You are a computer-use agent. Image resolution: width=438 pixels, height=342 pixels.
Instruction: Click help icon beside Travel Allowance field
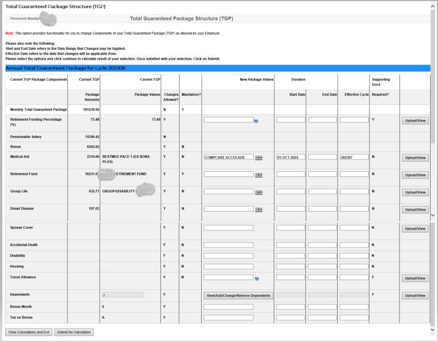tap(257, 278)
